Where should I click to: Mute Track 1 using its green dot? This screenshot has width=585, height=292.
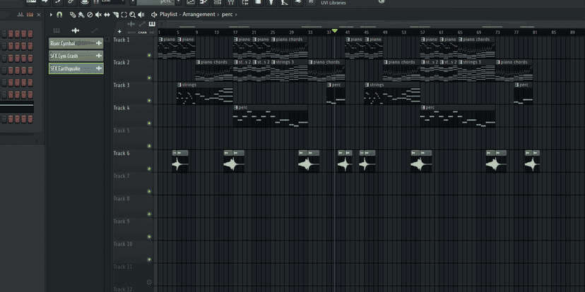point(149,55)
